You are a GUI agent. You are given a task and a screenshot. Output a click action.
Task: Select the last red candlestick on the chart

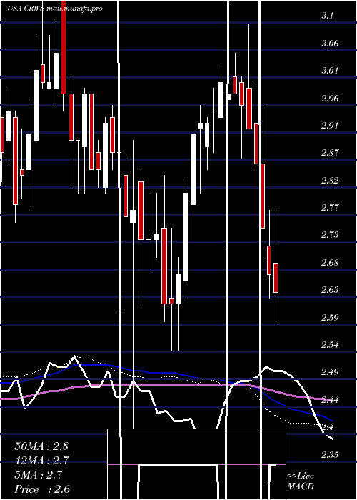click(x=276, y=278)
